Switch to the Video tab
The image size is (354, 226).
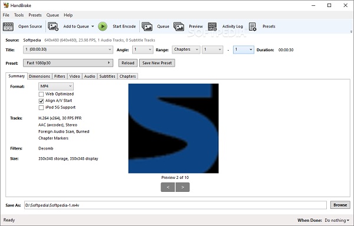pyautogui.click(x=74, y=77)
